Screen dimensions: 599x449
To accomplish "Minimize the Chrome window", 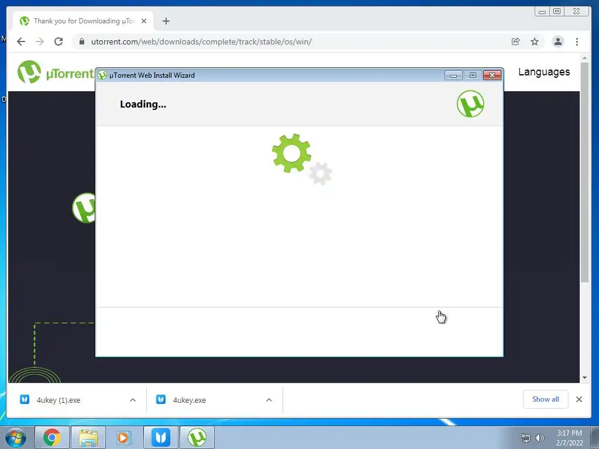I will coord(542,12).
